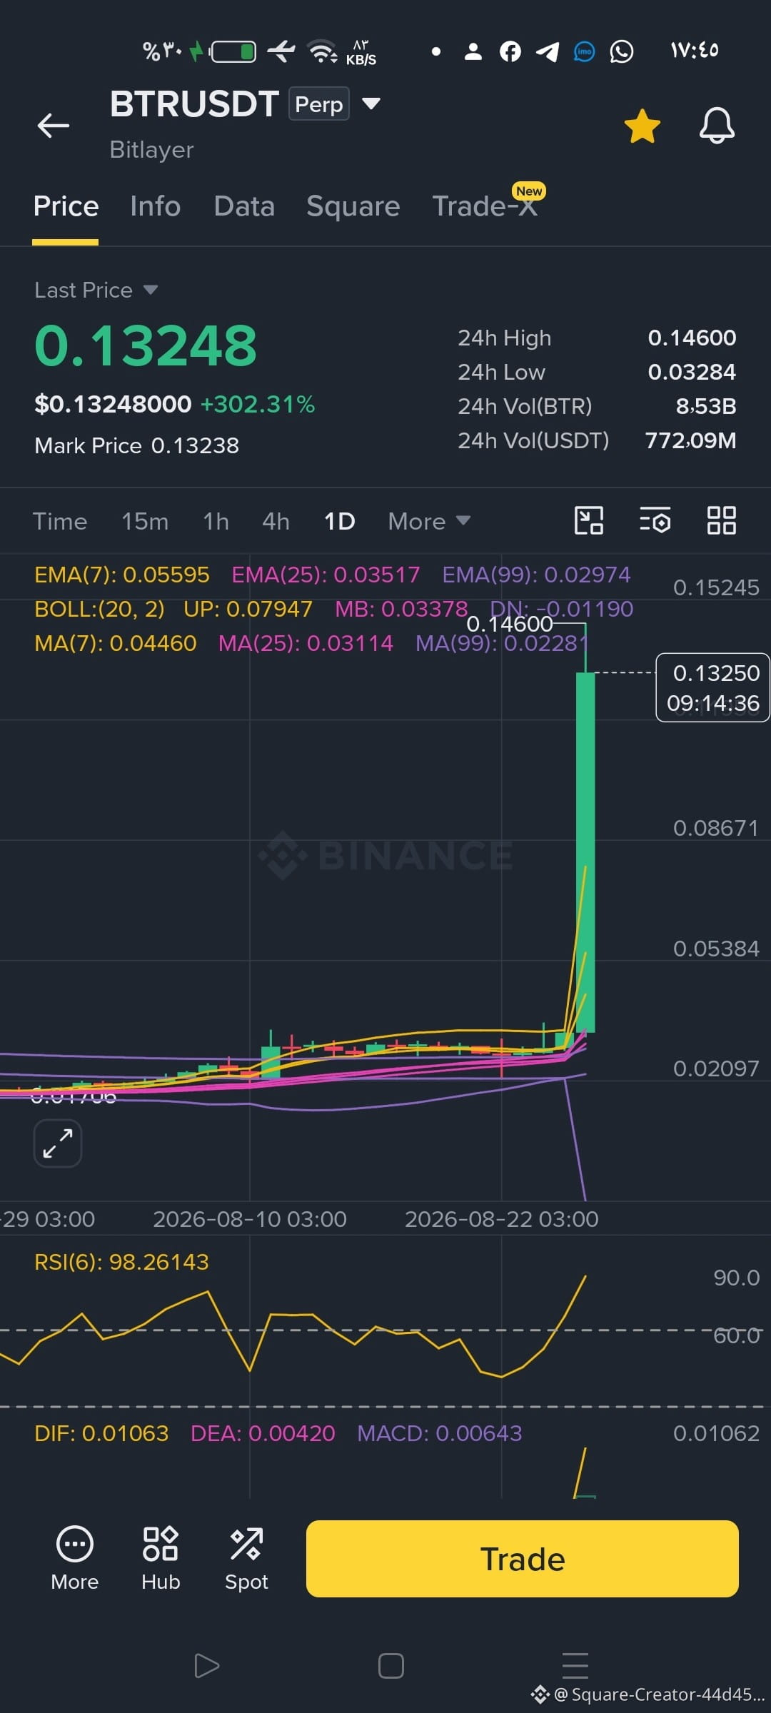Open the Square tab
The image size is (771, 1713).
[x=353, y=206]
